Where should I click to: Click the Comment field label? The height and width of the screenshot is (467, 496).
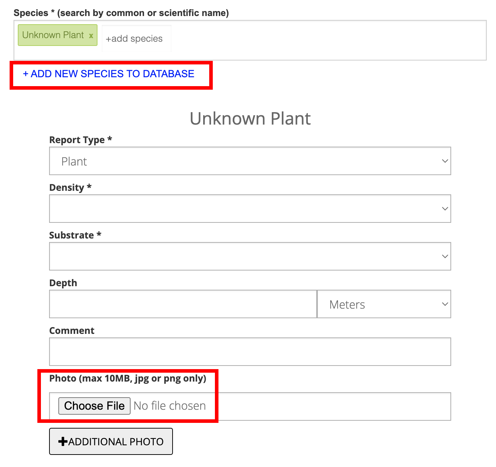[x=72, y=331]
